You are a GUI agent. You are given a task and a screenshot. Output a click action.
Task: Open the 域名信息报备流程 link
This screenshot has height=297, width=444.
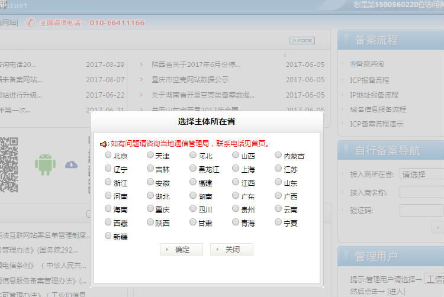(378, 109)
